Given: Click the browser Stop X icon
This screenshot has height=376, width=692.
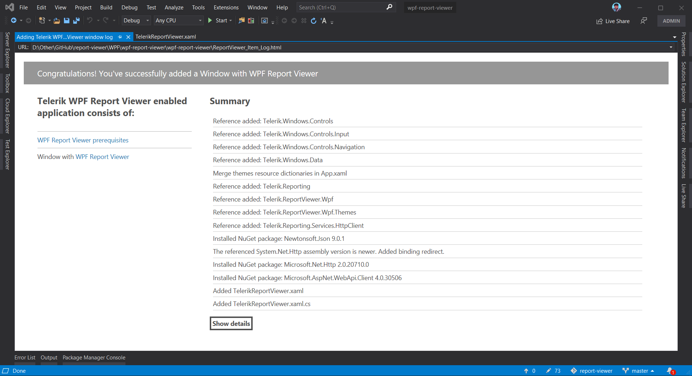Looking at the screenshot, I should (304, 21).
